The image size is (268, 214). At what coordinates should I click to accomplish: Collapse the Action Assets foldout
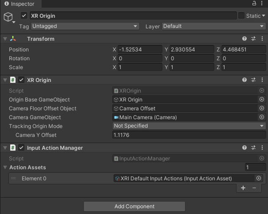[5, 167]
